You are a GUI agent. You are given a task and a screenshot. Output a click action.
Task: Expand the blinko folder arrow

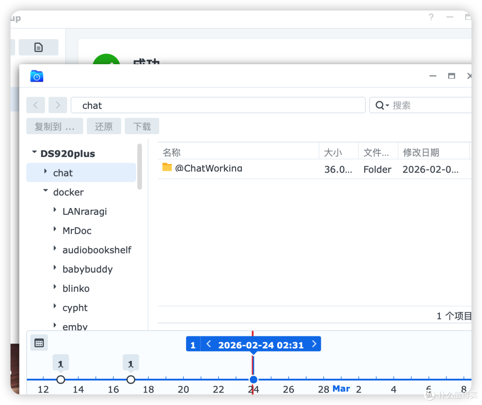click(x=55, y=287)
